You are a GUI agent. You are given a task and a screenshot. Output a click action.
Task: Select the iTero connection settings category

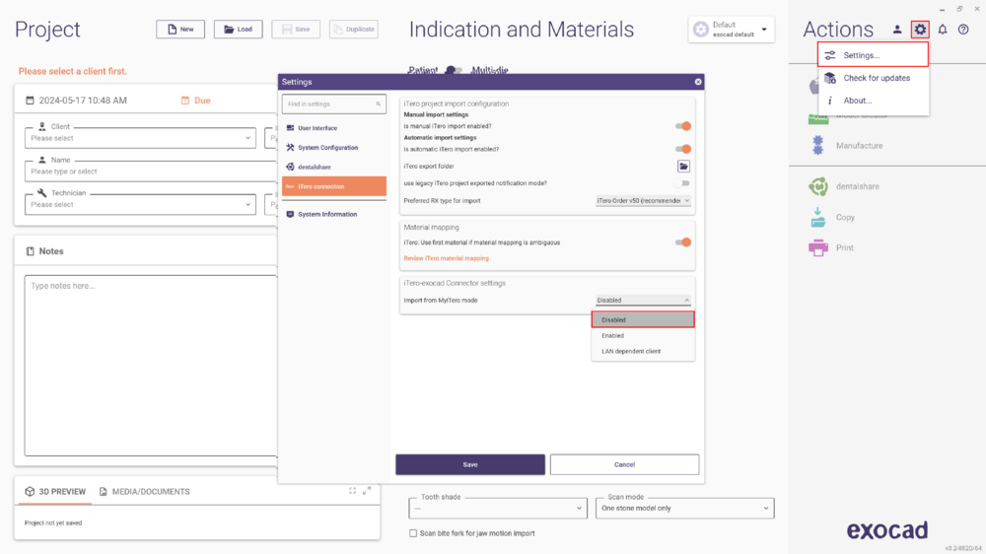pos(334,186)
